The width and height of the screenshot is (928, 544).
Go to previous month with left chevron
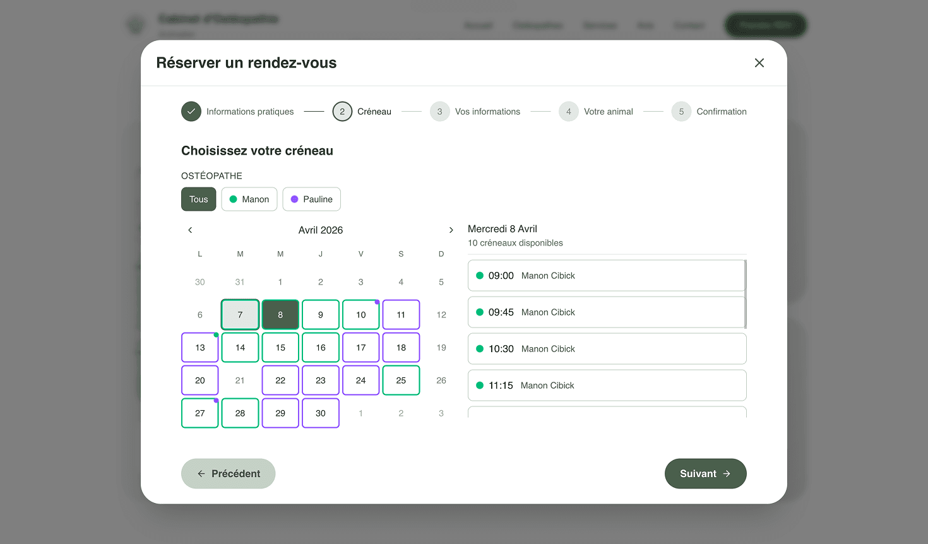pyautogui.click(x=190, y=230)
